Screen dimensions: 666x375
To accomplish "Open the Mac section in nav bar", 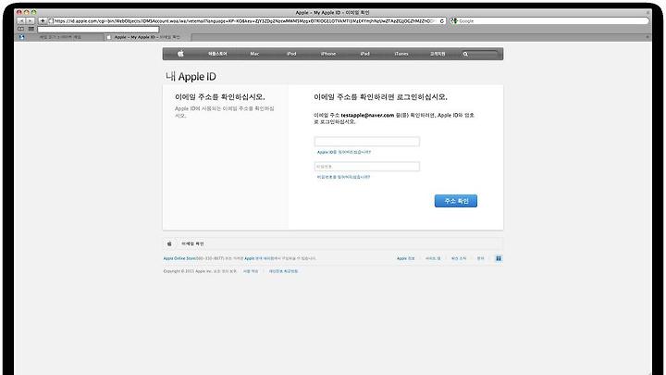I will pos(254,54).
